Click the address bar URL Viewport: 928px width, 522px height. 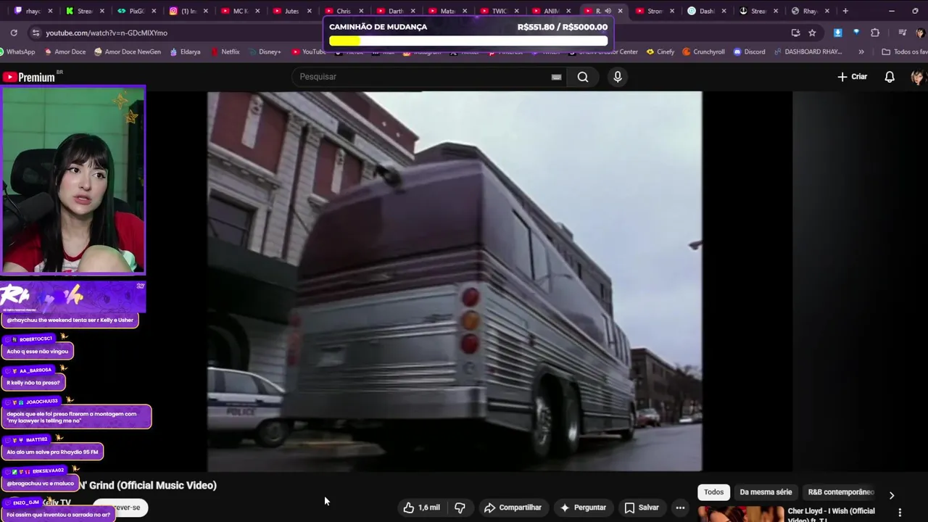107,33
